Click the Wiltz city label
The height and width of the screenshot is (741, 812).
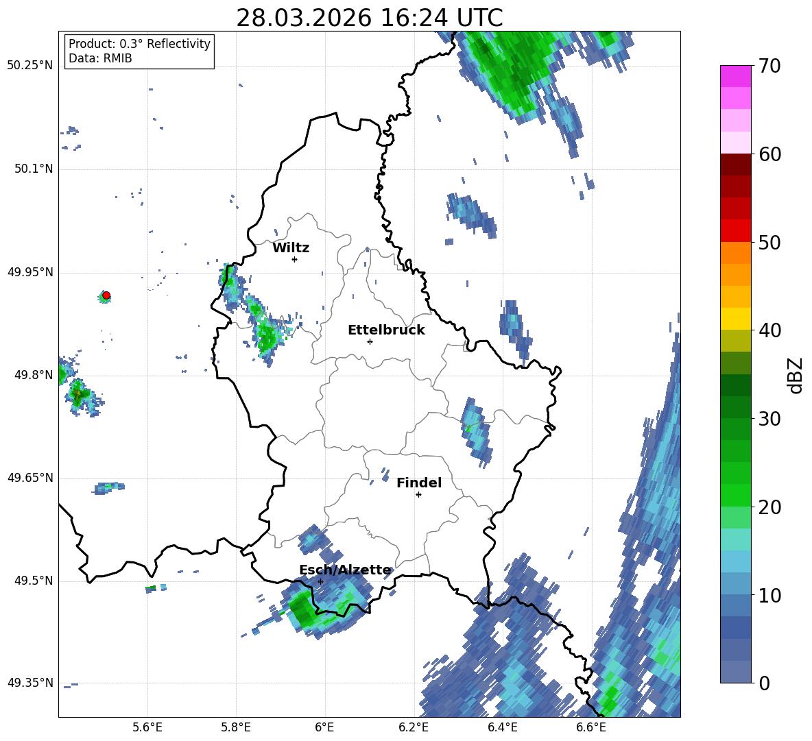coord(291,248)
